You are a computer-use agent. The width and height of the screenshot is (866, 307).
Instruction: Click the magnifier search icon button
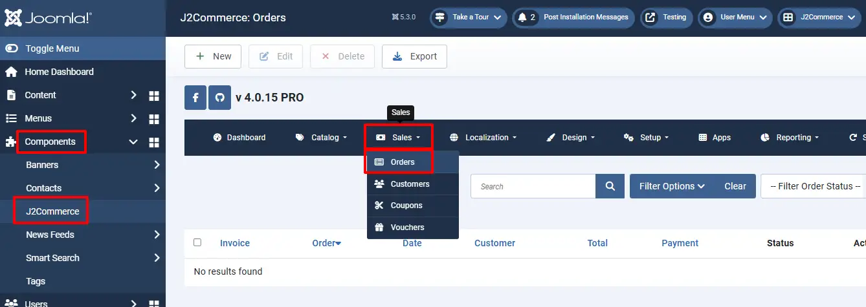coord(610,186)
